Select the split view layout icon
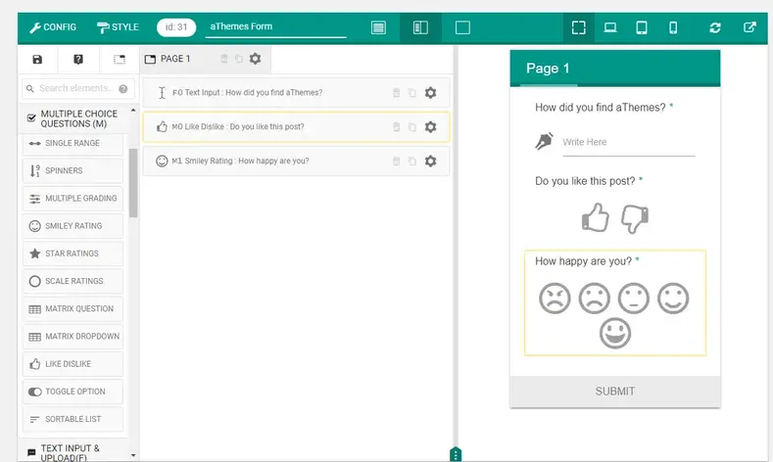 point(420,27)
